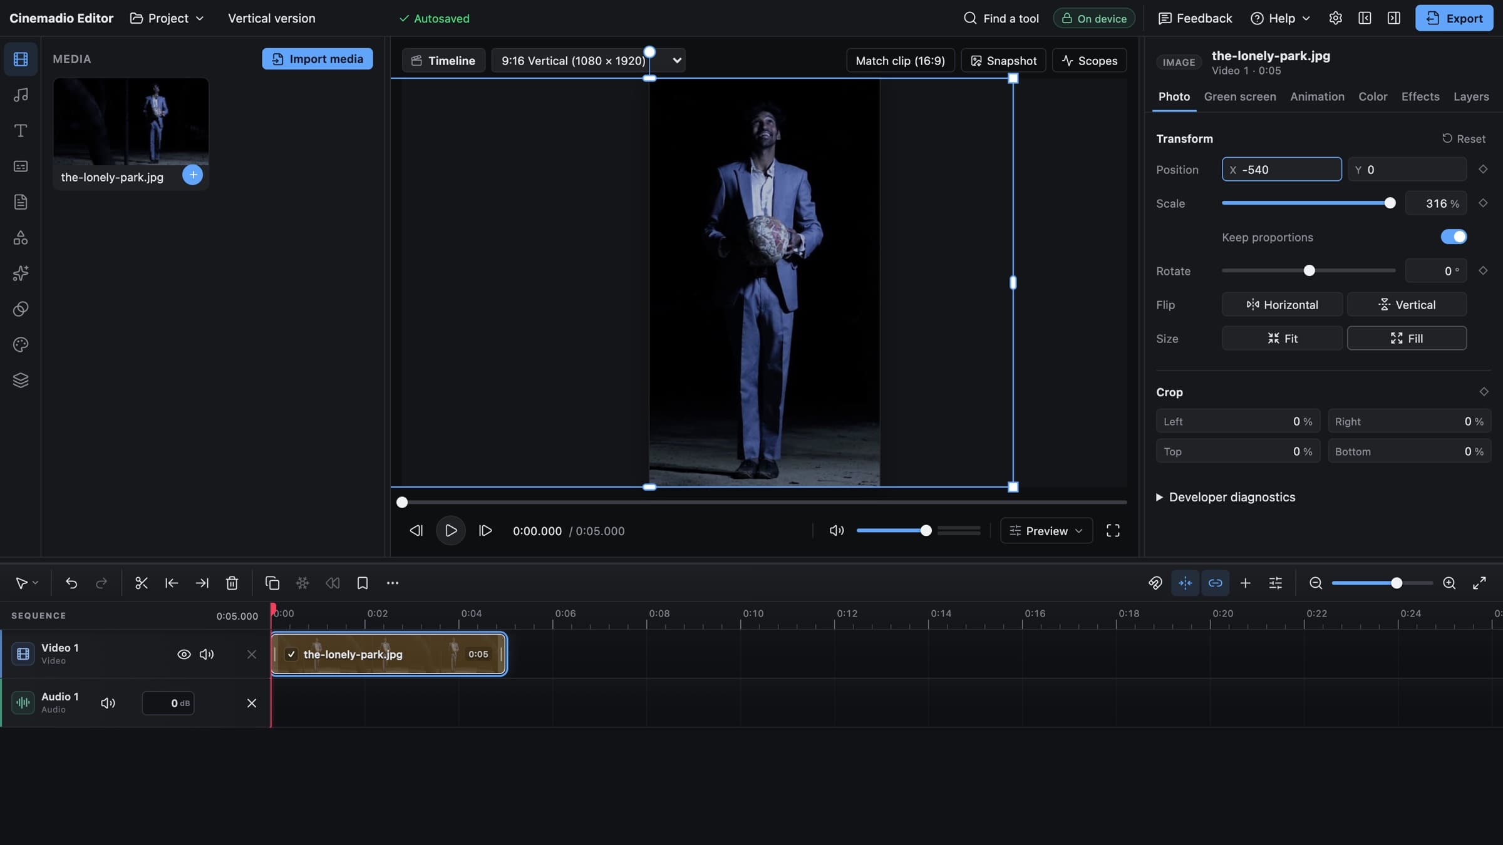Screen dimensions: 1503x845
Task: Switch to the Color tab
Action: (1372, 96)
